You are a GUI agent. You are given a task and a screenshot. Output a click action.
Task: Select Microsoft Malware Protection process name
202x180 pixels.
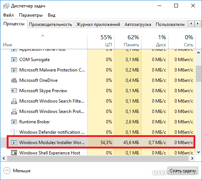[x=52, y=70]
